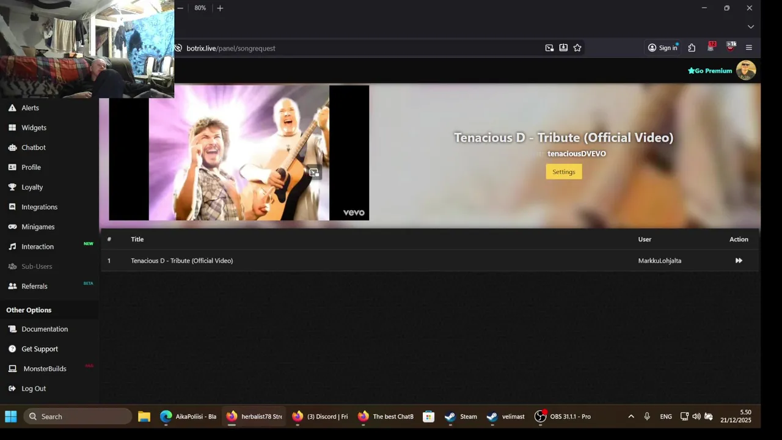Screen dimensions: 782x440
Task: Click the Title column header
Action: pos(137,239)
